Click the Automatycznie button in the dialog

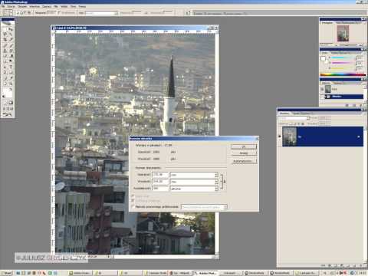[244, 161]
